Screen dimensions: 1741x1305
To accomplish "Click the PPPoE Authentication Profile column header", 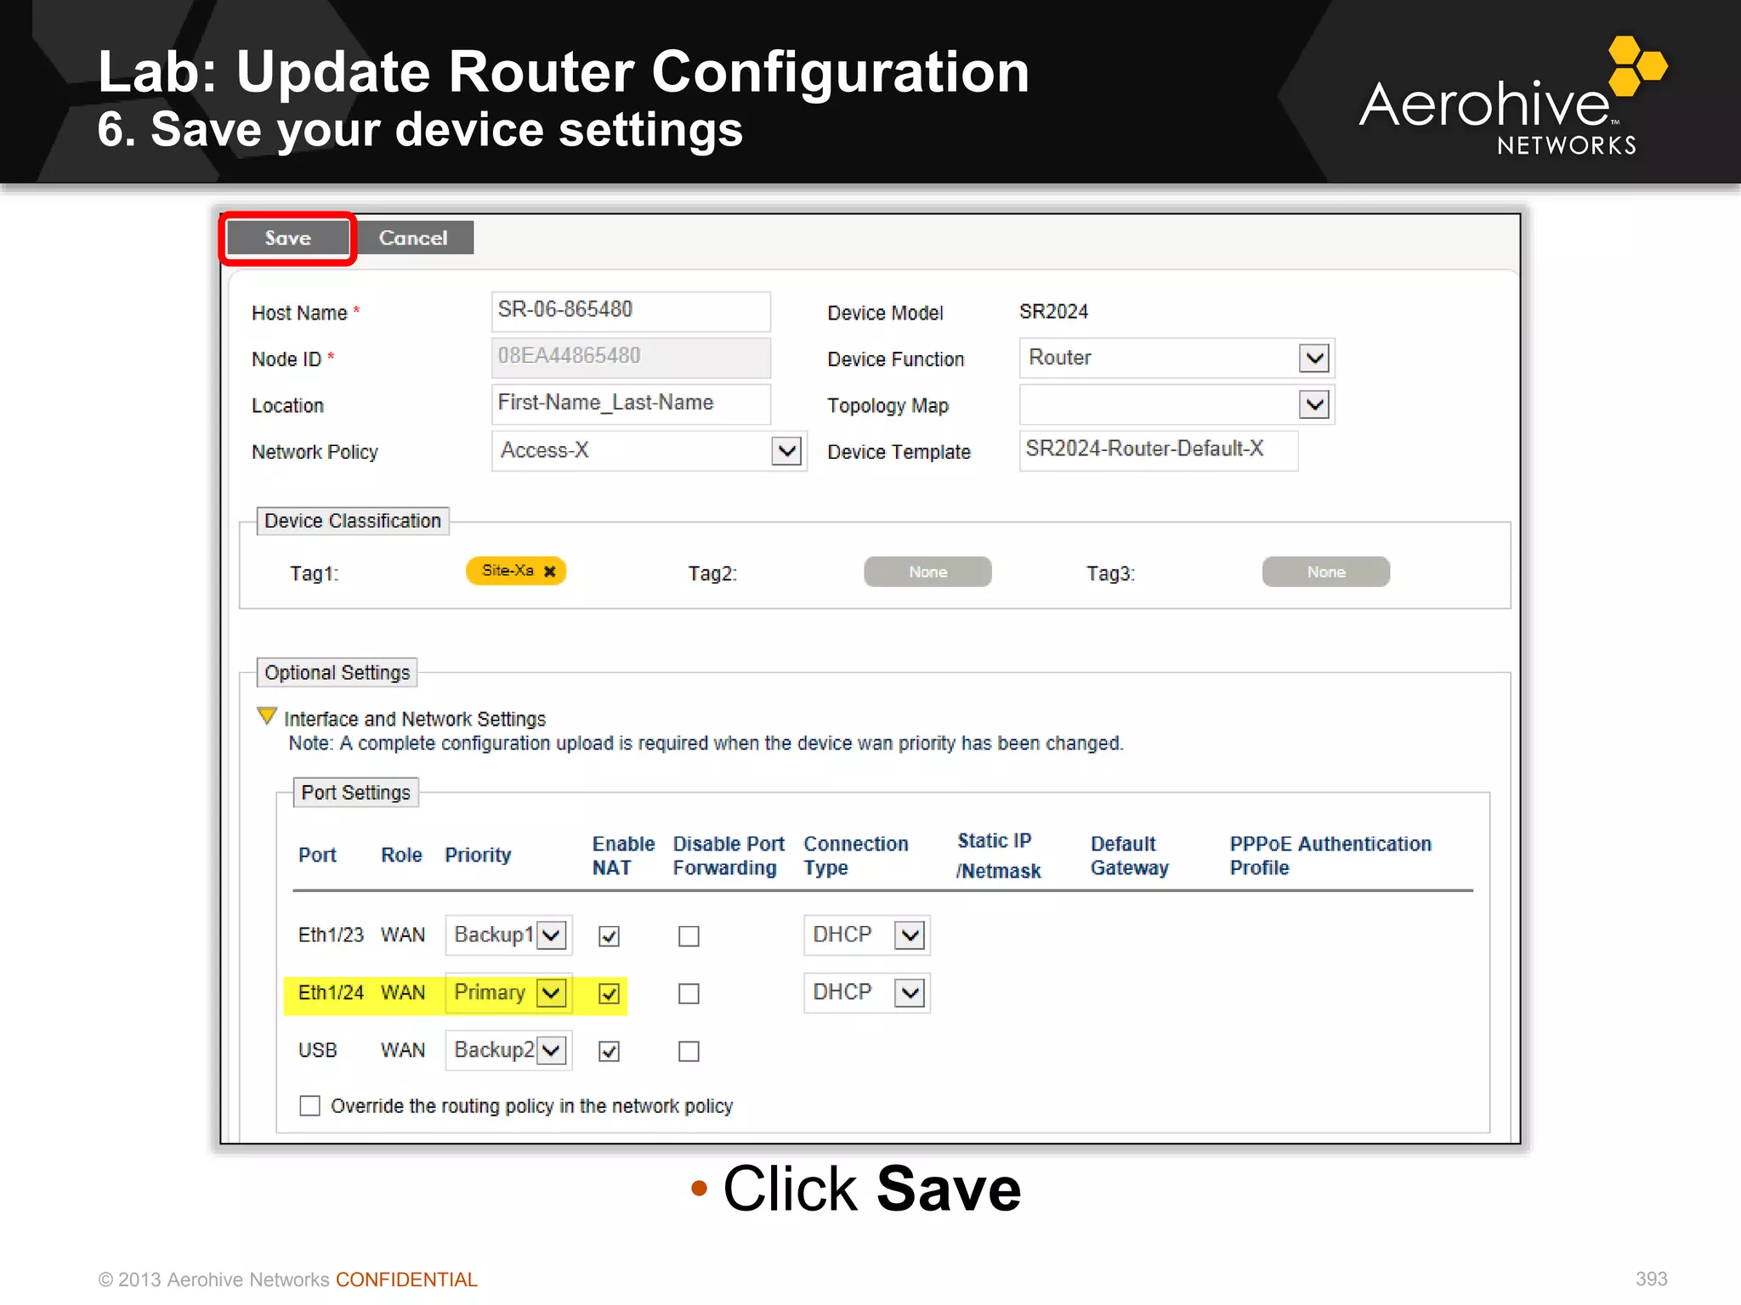I will [1330, 856].
